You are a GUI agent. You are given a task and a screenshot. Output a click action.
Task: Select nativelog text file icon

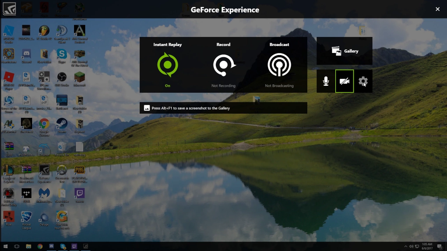click(x=80, y=149)
